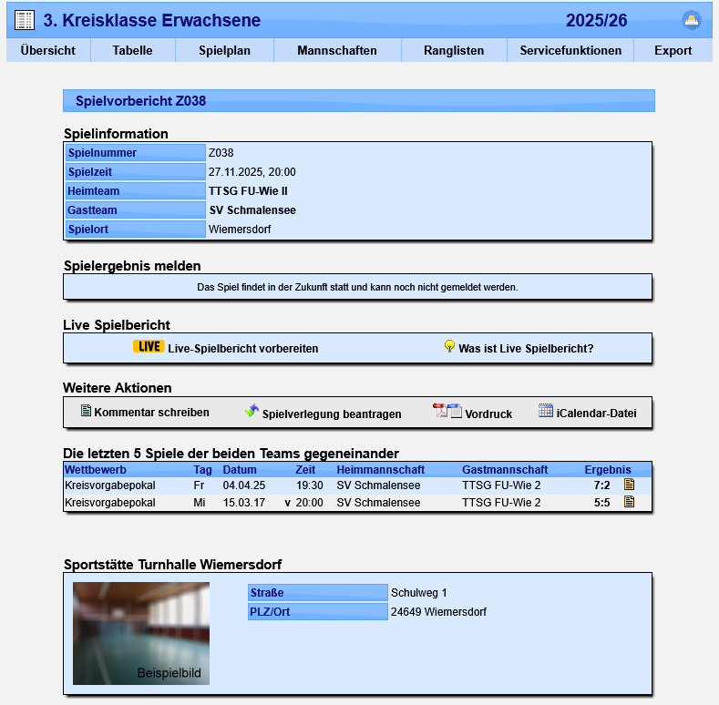Click the Vordruck PDF icon
Image resolution: width=719 pixels, height=705 pixels.
(447, 412)
